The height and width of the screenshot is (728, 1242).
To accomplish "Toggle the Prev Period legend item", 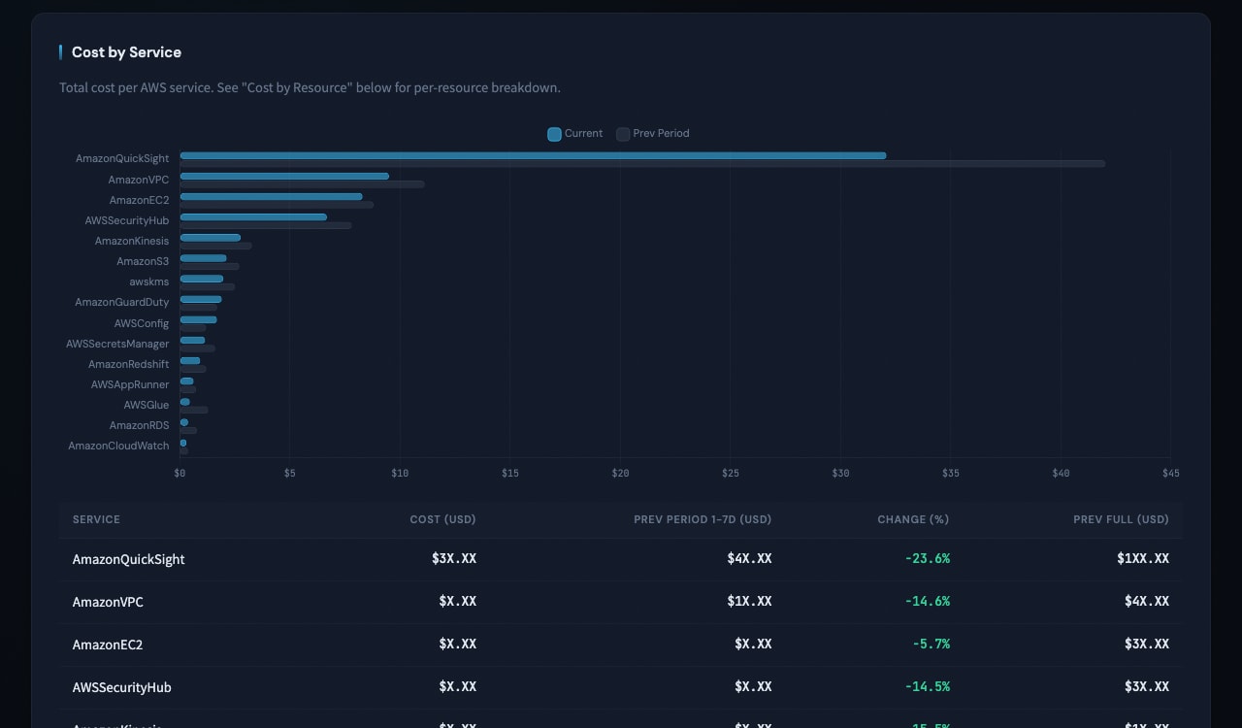I will click(x=653, y=134).
